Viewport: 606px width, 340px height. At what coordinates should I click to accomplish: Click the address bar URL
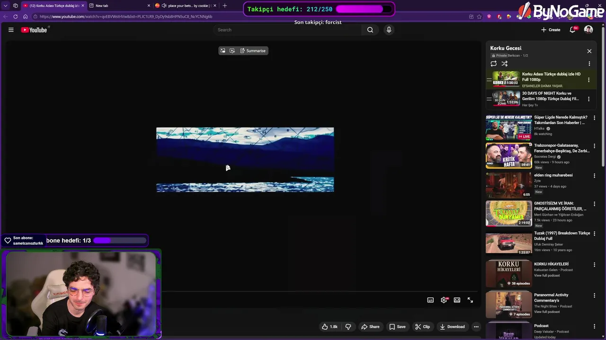tap(126, 17)
